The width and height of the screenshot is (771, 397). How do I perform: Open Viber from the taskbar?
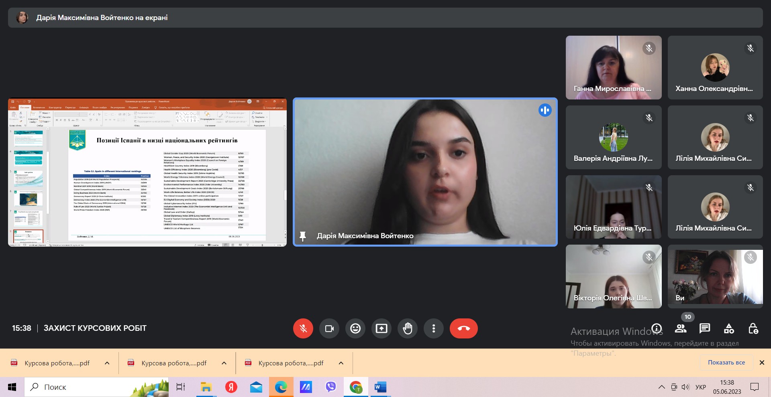(x=330, y=387)
